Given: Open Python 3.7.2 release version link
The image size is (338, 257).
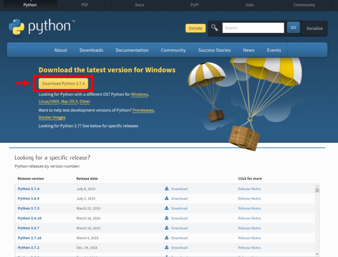Looking at the screenshot, I should pyautogui.click(x=29, y=248).
